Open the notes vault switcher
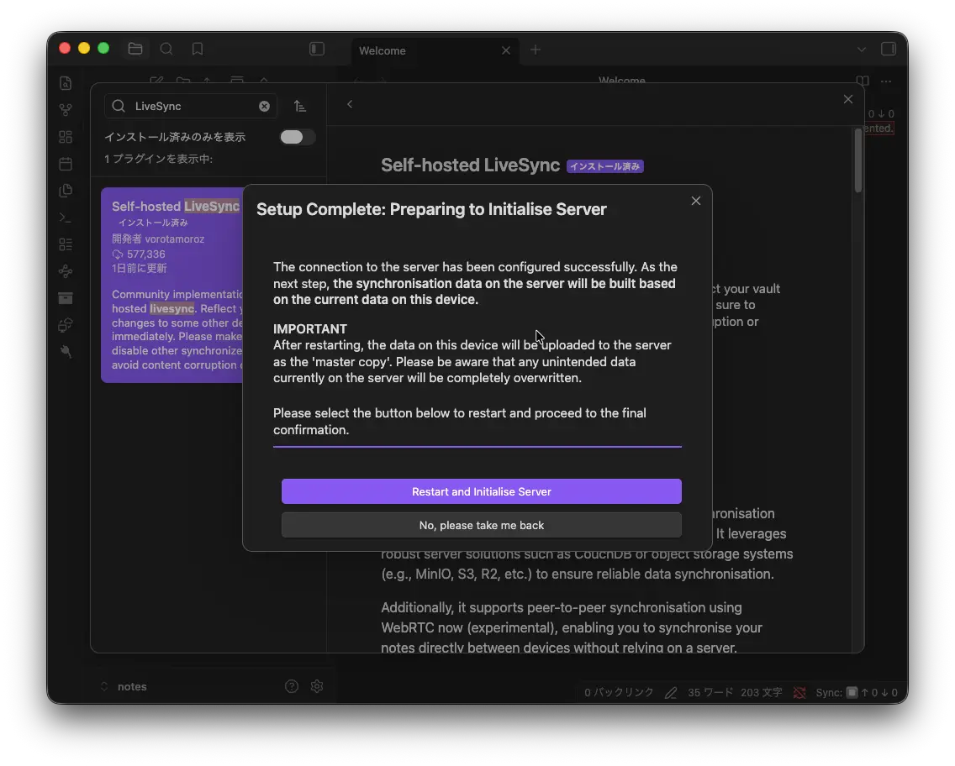 (124, 686)
